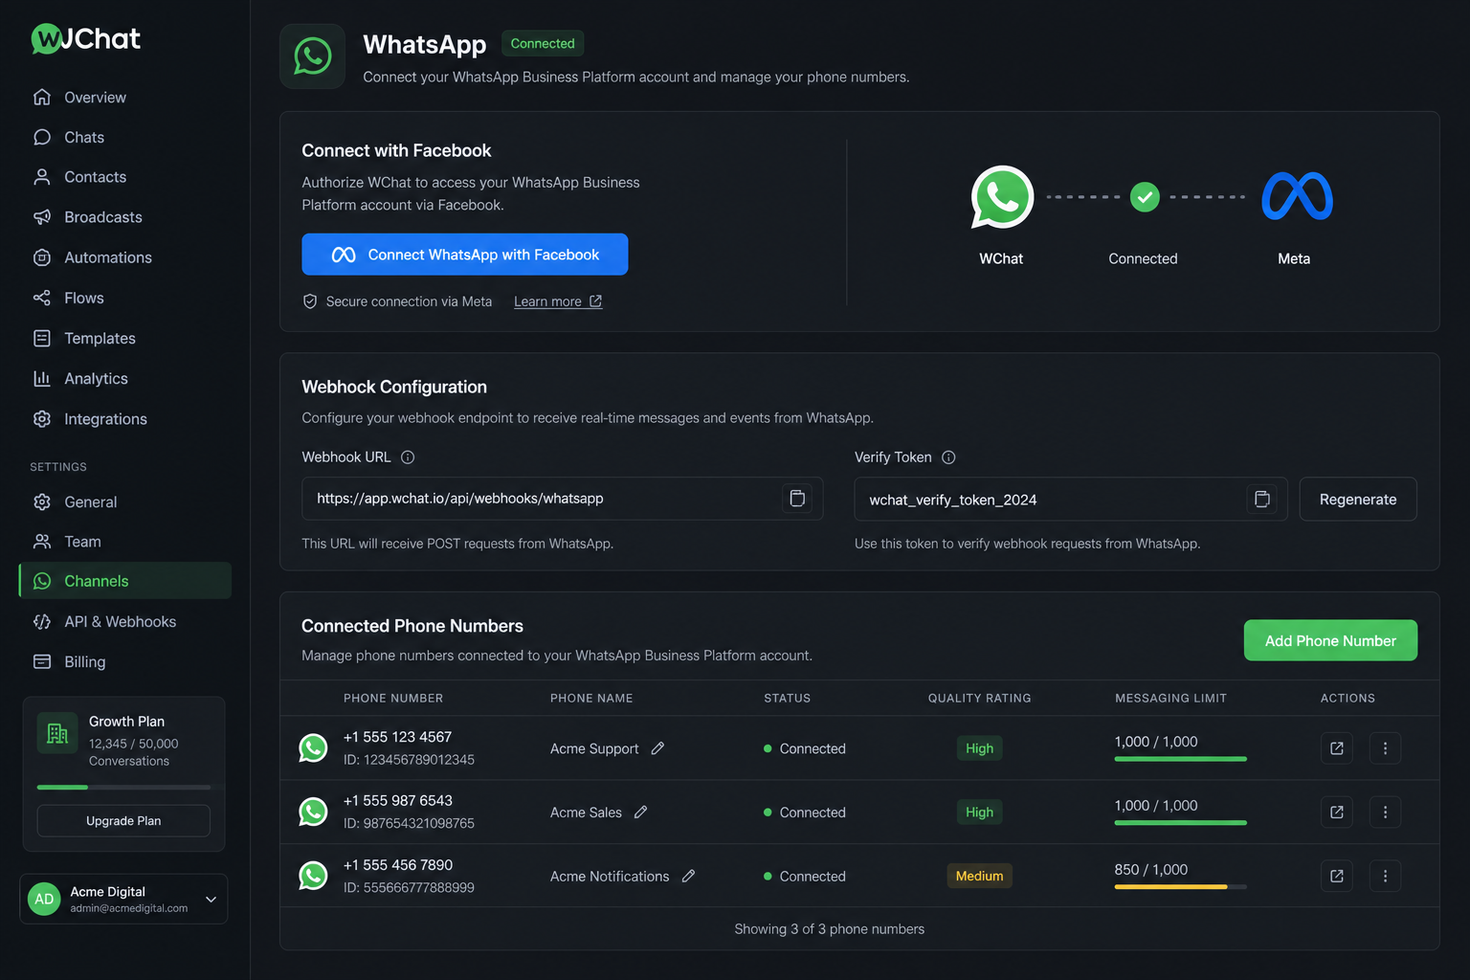Edit the Acme Support phone name

657,748
